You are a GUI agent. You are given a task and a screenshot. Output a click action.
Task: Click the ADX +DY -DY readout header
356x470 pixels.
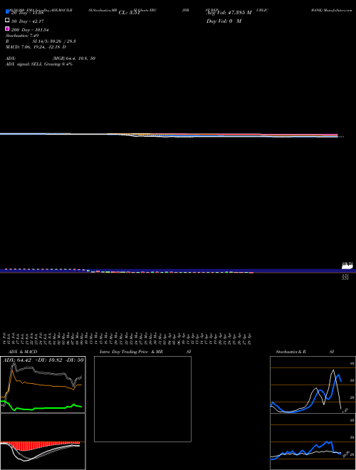pyautogui.click(x=43, y=360)
